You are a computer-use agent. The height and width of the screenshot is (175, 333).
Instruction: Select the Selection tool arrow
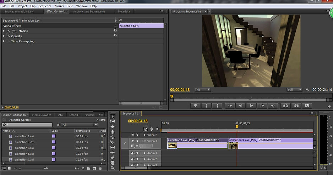click(x=113, y=116)
